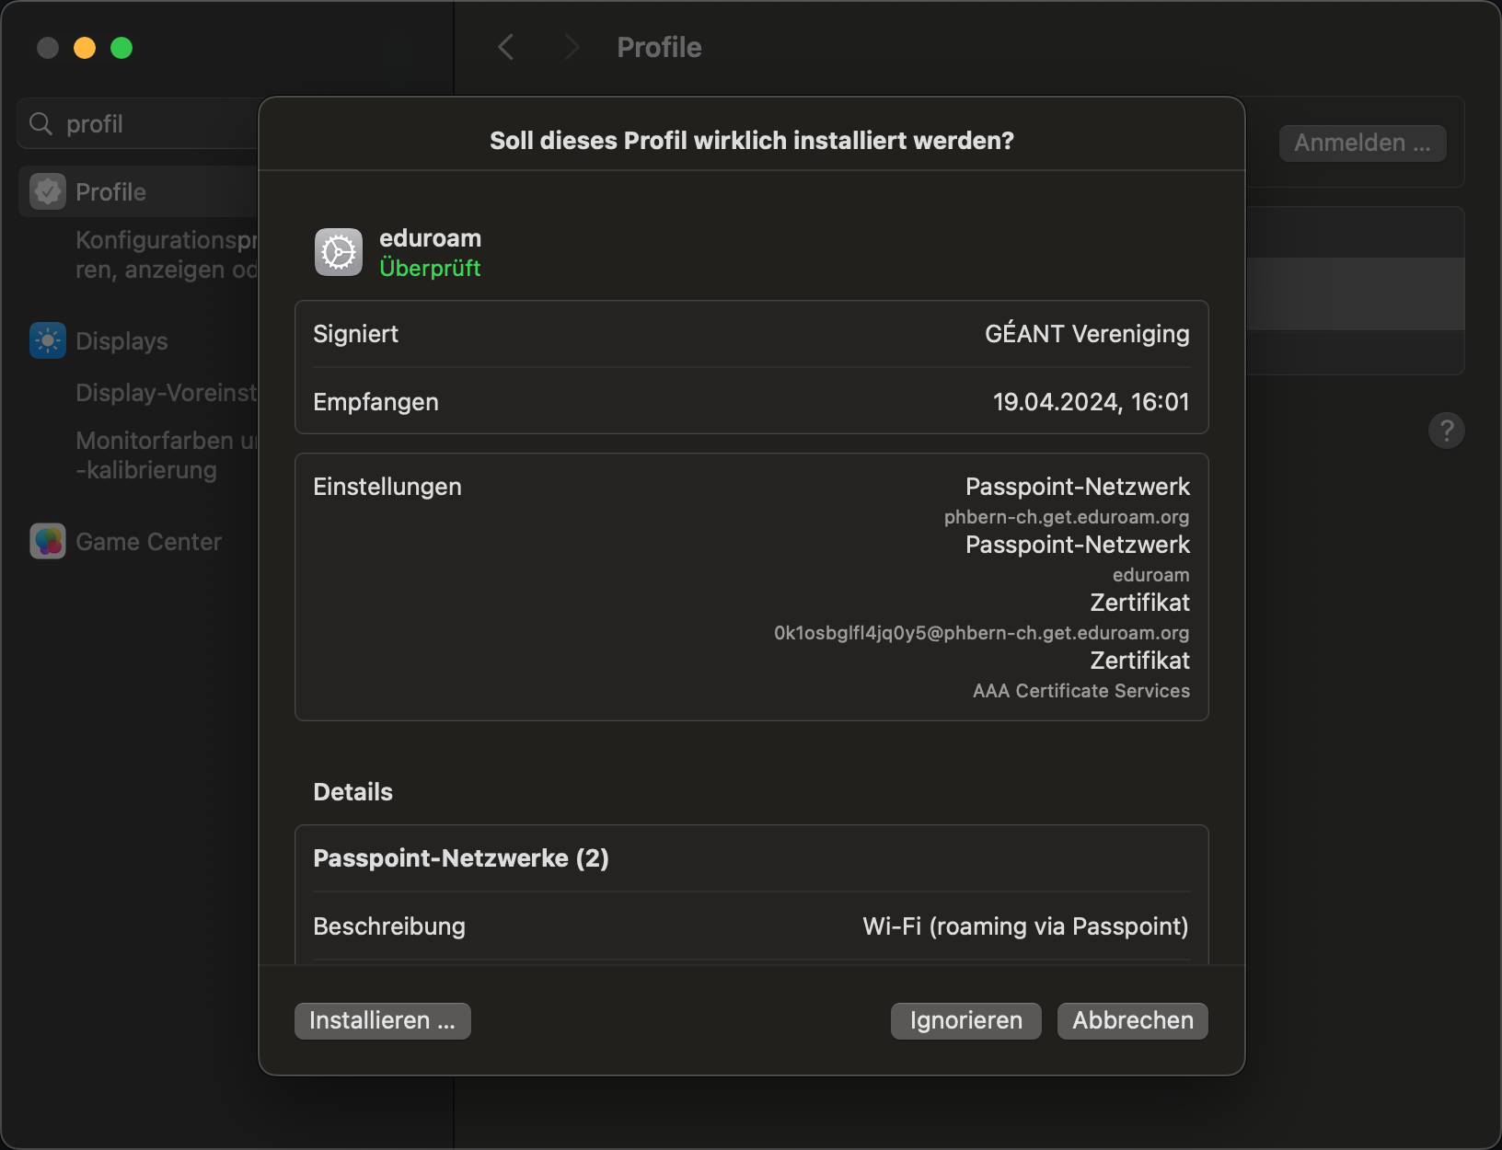Cancel the dialog with Abbrechen
The height and width of the screenshot is (1150, 1502).
[1132, 1020]
